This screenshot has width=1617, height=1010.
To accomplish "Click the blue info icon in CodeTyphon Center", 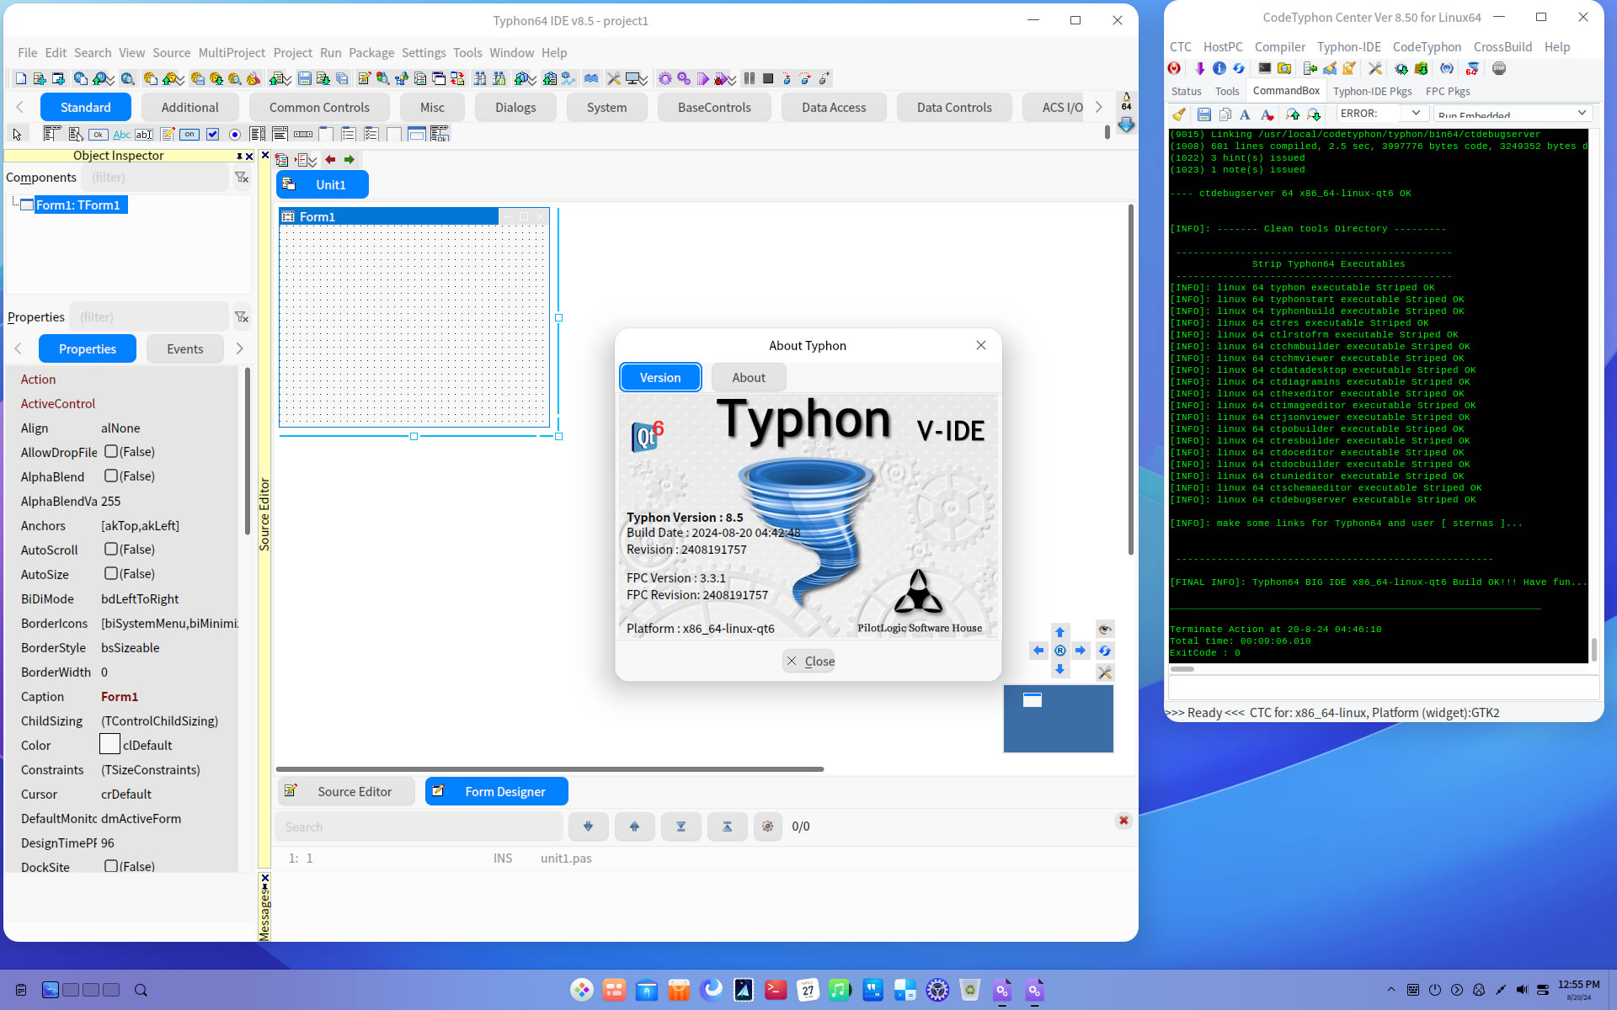I will coord(1219,68).
